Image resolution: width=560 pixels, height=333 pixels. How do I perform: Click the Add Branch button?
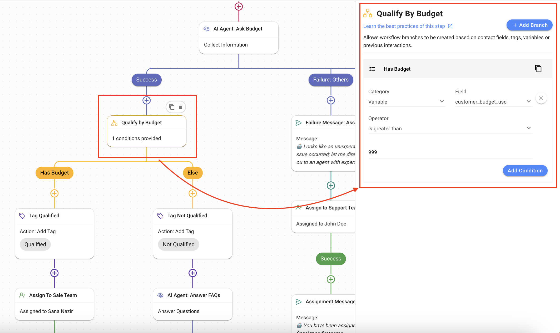(x=529, y=25)
